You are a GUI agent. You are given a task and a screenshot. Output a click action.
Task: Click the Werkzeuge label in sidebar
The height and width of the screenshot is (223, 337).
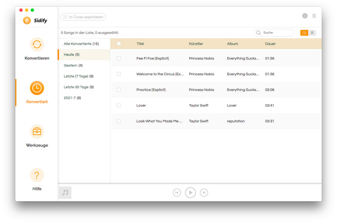pos(37,145)
